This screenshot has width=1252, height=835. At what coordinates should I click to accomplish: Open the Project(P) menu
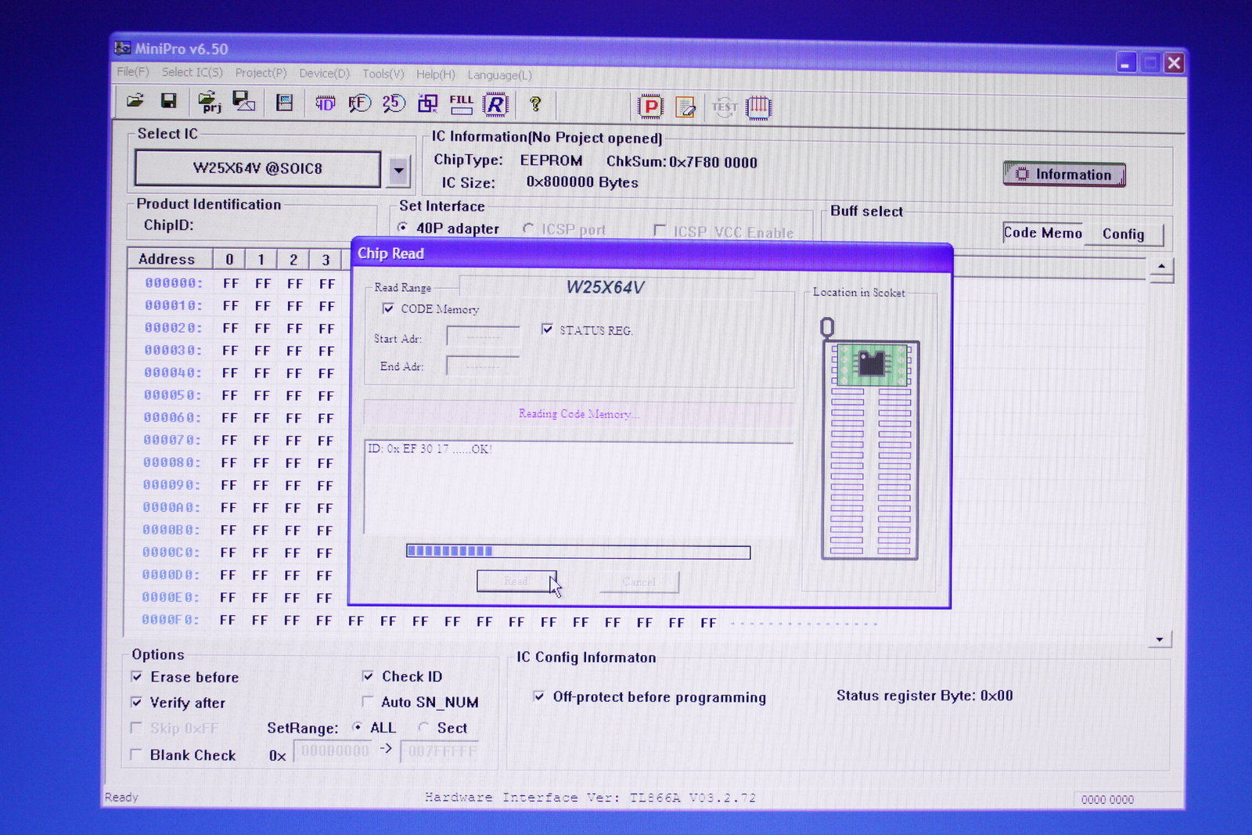point(261,73)
